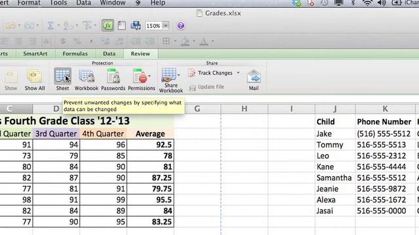The height and width of the screenshot is (235, 419).
Task: Click the undo icon in toolbar
Action: pyautogui.click(x=10, y=26)
